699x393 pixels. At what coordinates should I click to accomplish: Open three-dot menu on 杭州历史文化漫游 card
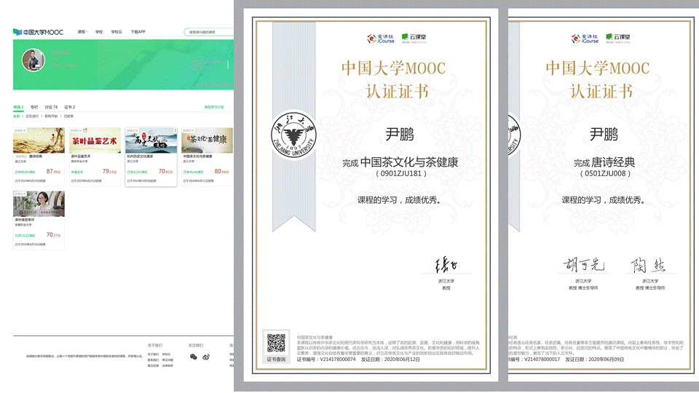175,132
